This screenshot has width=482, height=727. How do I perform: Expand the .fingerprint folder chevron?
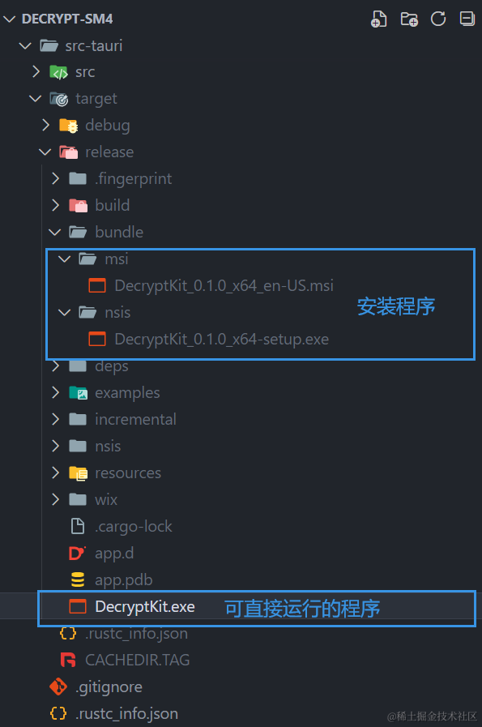[56, 178]
